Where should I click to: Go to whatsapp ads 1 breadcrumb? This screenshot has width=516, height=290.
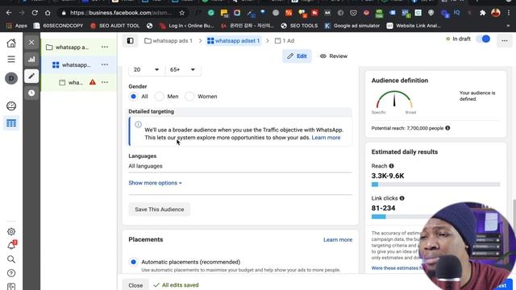pos(169,41)
